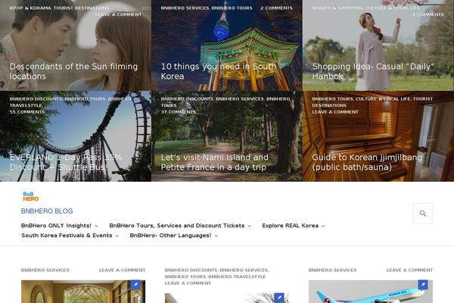The height and width of the screenshot is (303, 454).
Task: Open the Explore REAL Korea menu
Action: [290, 226]
